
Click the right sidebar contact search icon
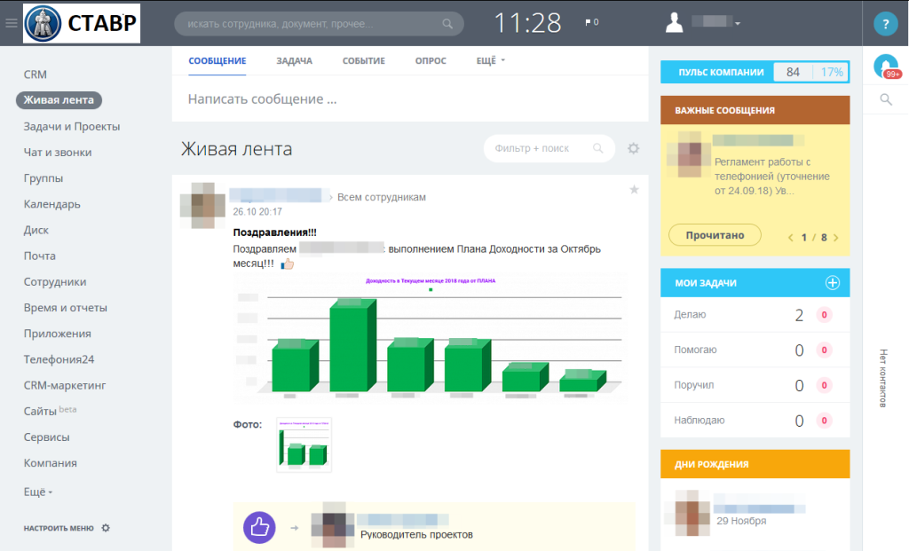click(886, 99)
